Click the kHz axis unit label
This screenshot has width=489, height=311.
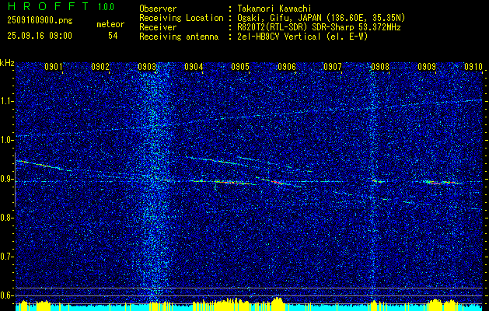point(7,63)
